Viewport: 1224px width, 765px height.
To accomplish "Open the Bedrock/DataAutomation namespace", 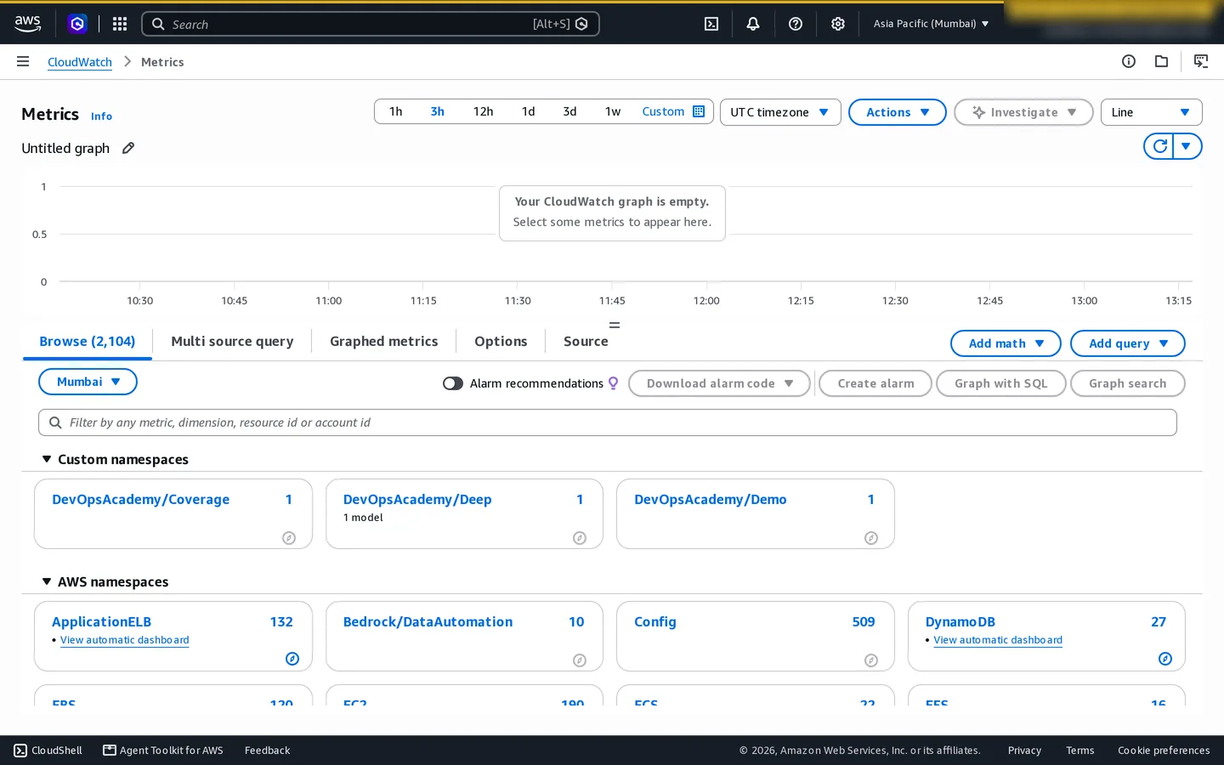I will point(428,621).
